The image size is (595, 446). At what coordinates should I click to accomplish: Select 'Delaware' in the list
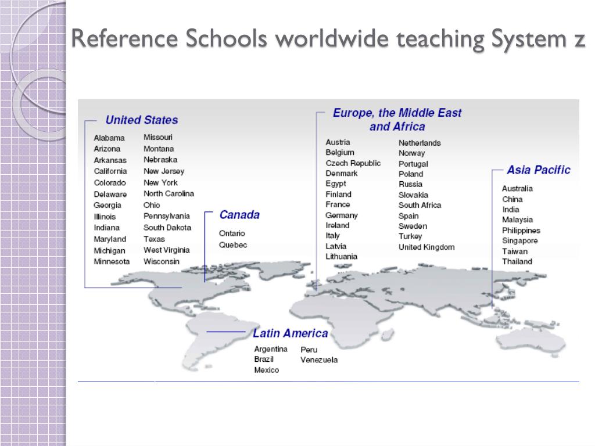(x=110, y=194)
